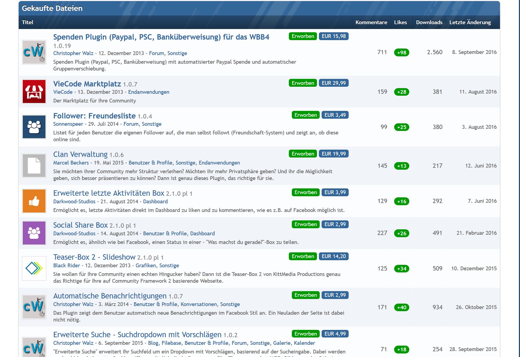Click the Automatische Benachrichtigungen cW icon

click(x=34, y=307)
